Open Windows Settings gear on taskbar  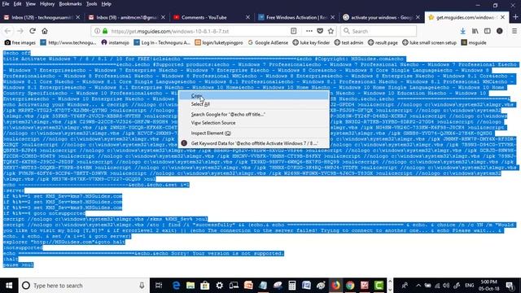click(x=219, y=286)
